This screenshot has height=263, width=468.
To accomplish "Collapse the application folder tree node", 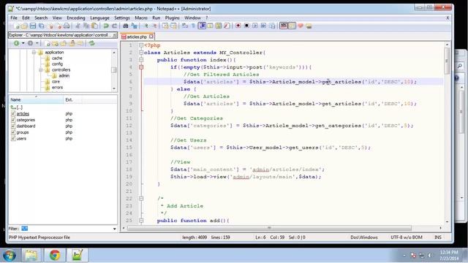I will point(34,52).
